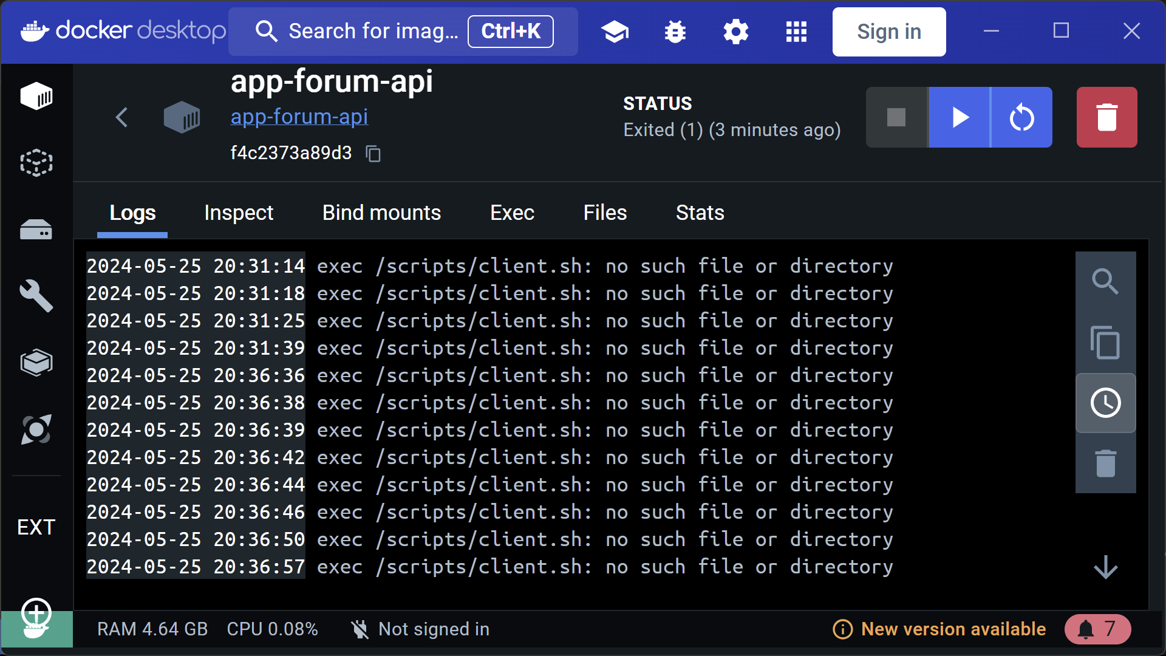Open the app-forum-api image link
The height and width of the screenshot is (656, 1166).
point(299,117)
